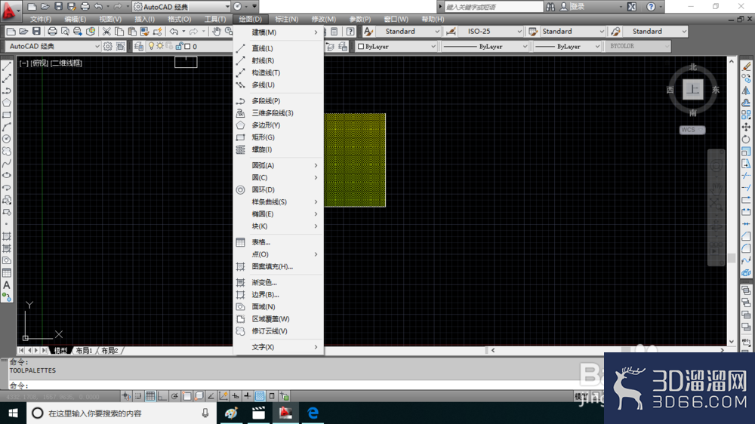Click the 上 face of the ViewCube

(693, 90)
